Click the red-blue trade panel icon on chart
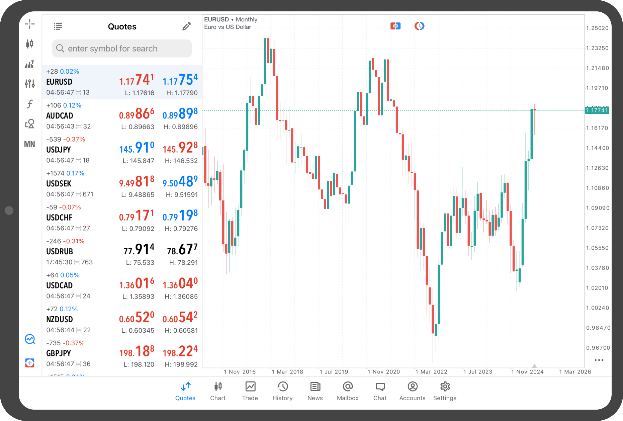This screenshot has height=421, width=623. (395, 26)
